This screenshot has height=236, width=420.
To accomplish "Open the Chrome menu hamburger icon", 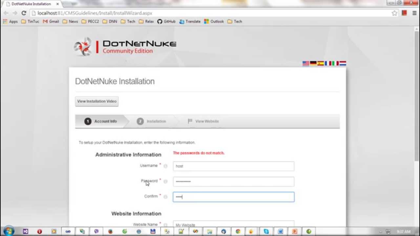I will (x=414, y=13).
